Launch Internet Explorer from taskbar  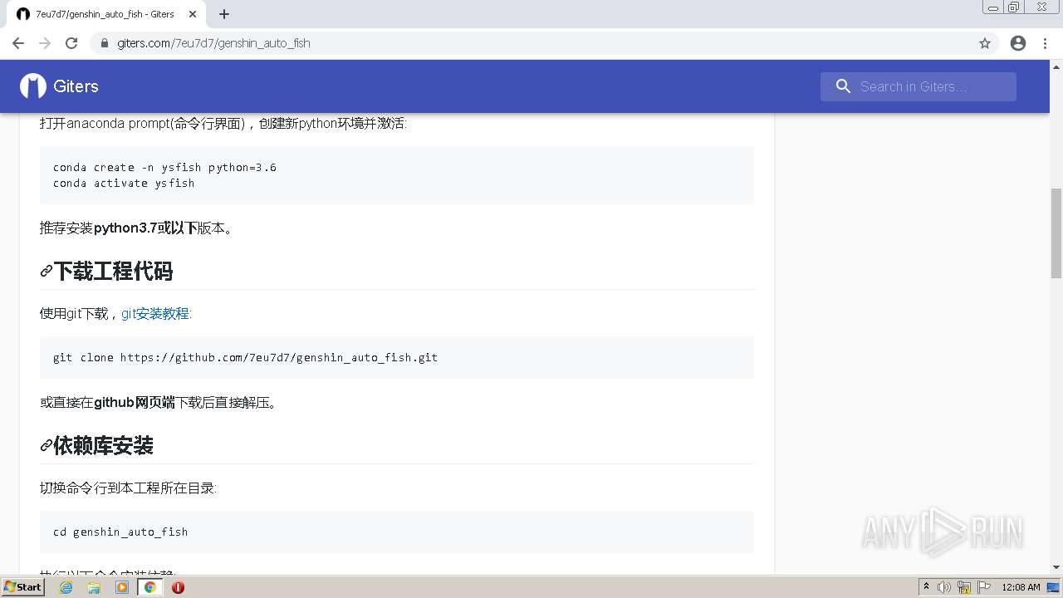click(66, 587)
